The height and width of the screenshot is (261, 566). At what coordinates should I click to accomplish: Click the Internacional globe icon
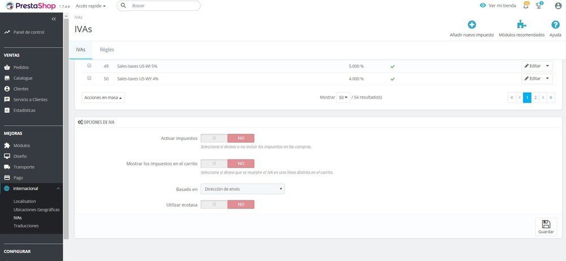[x=7, y=189]
